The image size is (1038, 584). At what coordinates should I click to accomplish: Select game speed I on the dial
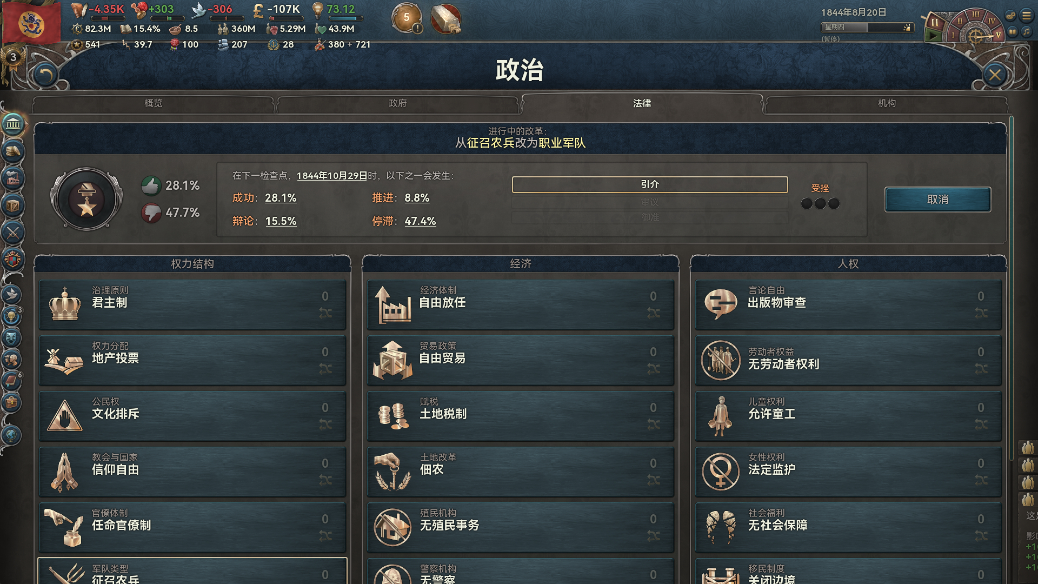click(x=954, y=36)
